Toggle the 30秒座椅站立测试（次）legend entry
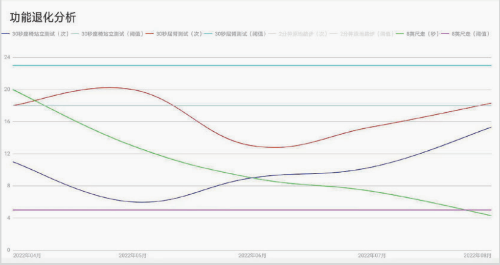This screenshot has width=500, height=265. pos(40,34)
